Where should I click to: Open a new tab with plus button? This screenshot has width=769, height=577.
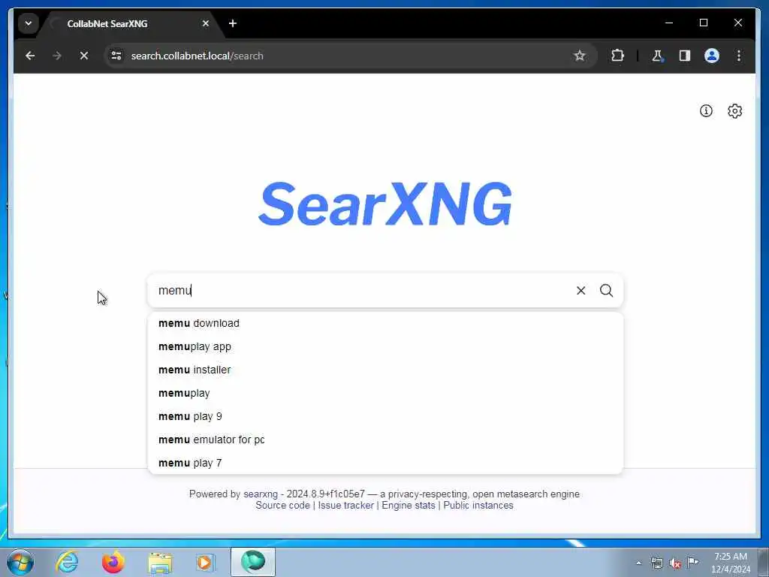(233, 23)
